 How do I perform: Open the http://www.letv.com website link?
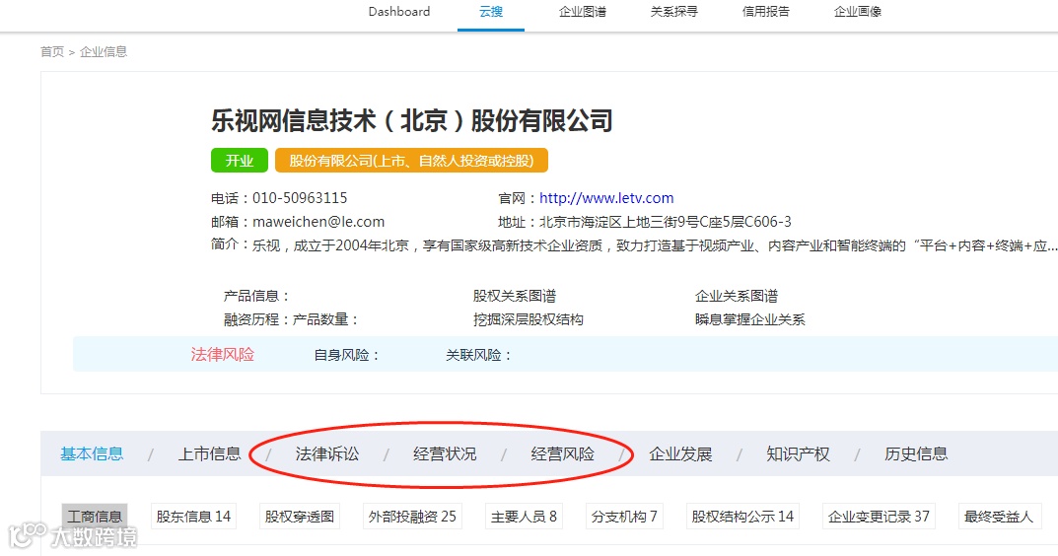click(606, 198)
